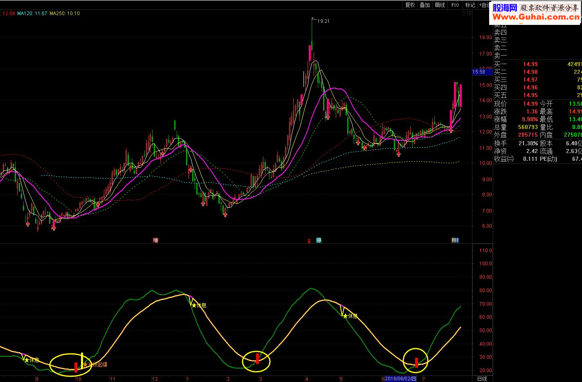Click the 标记 mark button
This screenshot has width=582, height=382.
[470, 5]
